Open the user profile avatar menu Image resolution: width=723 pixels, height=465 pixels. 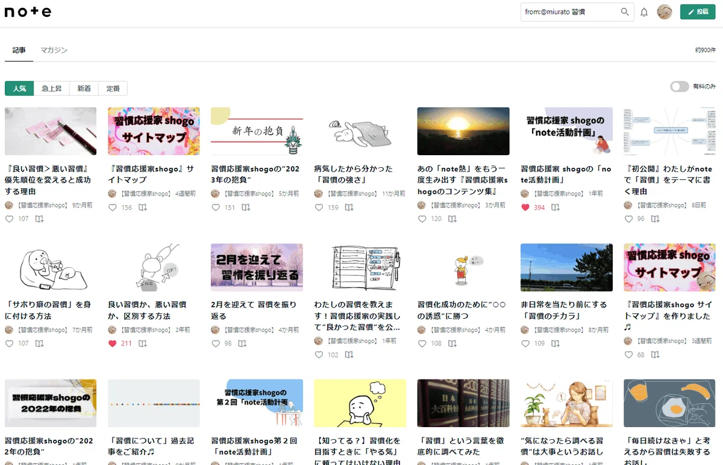[665, 12]
